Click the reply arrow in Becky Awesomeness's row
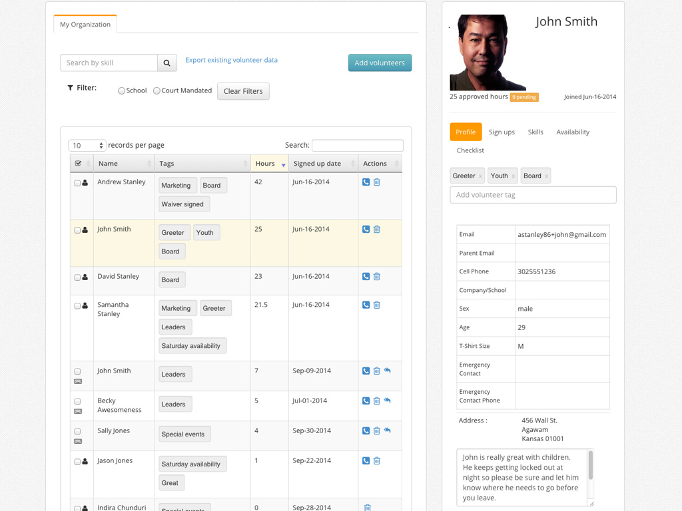This screenshot has width=682, height=511. tap(388, 401)
